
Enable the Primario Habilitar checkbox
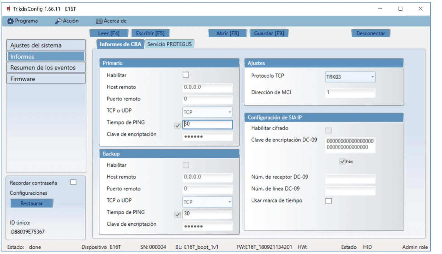[x=186, y=75]
